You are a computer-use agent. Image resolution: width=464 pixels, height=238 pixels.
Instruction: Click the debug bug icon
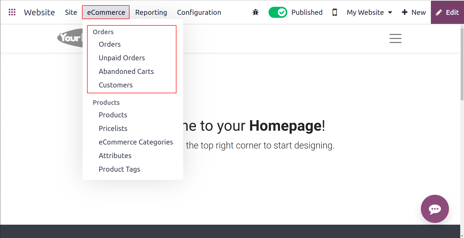[255, 12]
